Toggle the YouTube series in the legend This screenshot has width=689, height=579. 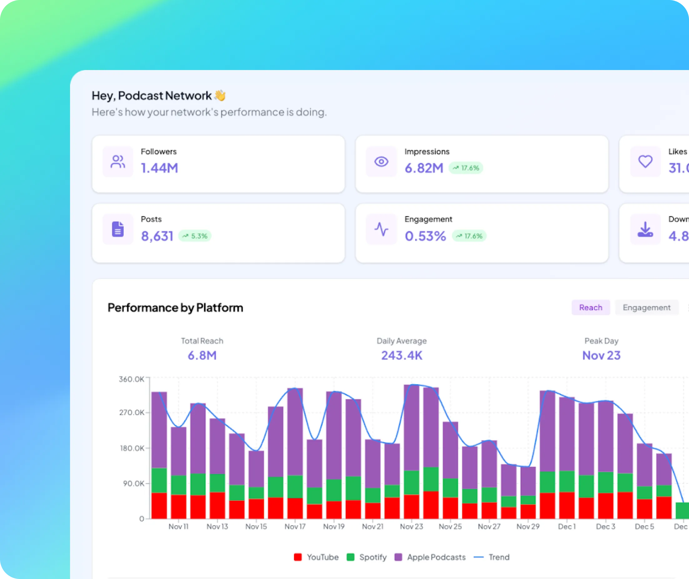pyautogui.click(x=316, y=557)
